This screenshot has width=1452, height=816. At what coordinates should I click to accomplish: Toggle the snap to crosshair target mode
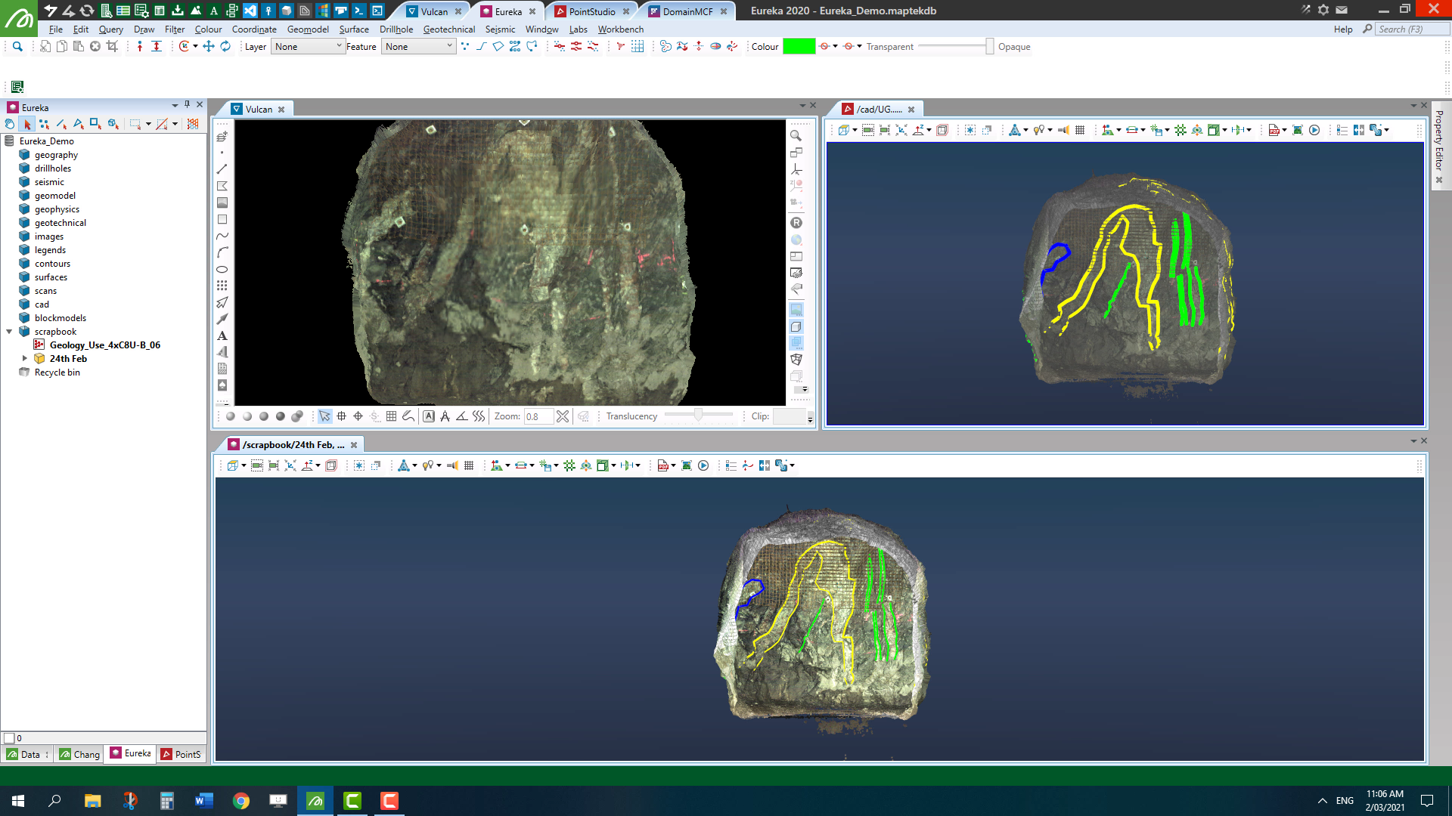358,416
